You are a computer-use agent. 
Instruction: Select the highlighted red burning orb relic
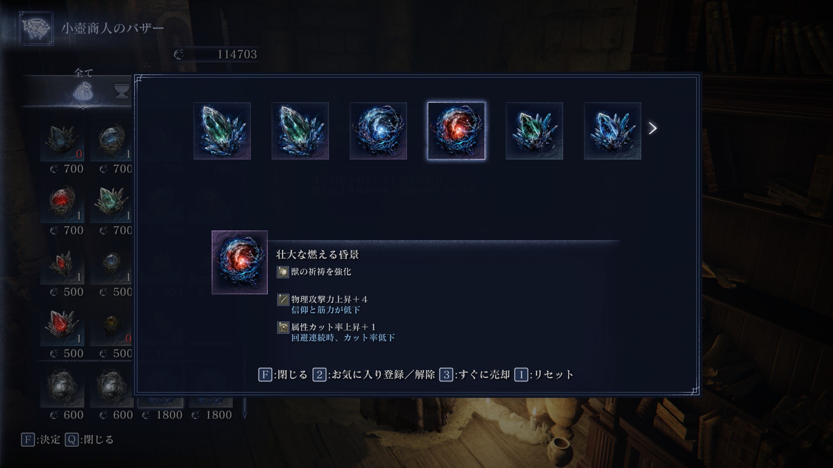point(456,131)
